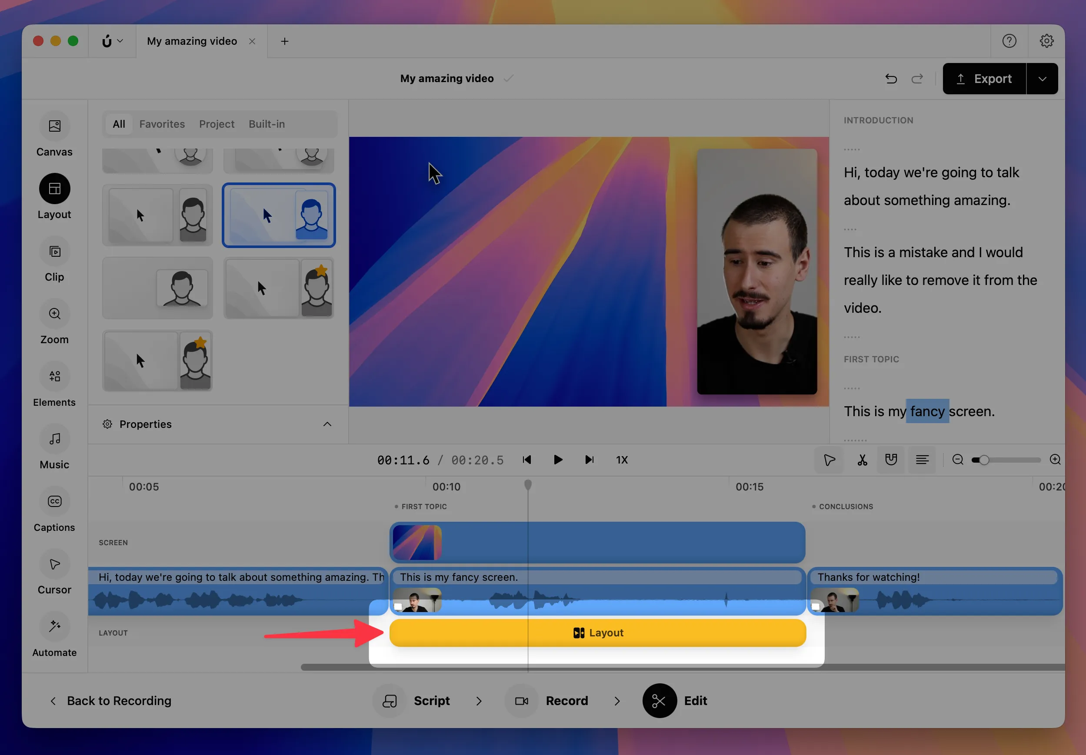Select the Layout sidebar icon

[x=54, y=189]
